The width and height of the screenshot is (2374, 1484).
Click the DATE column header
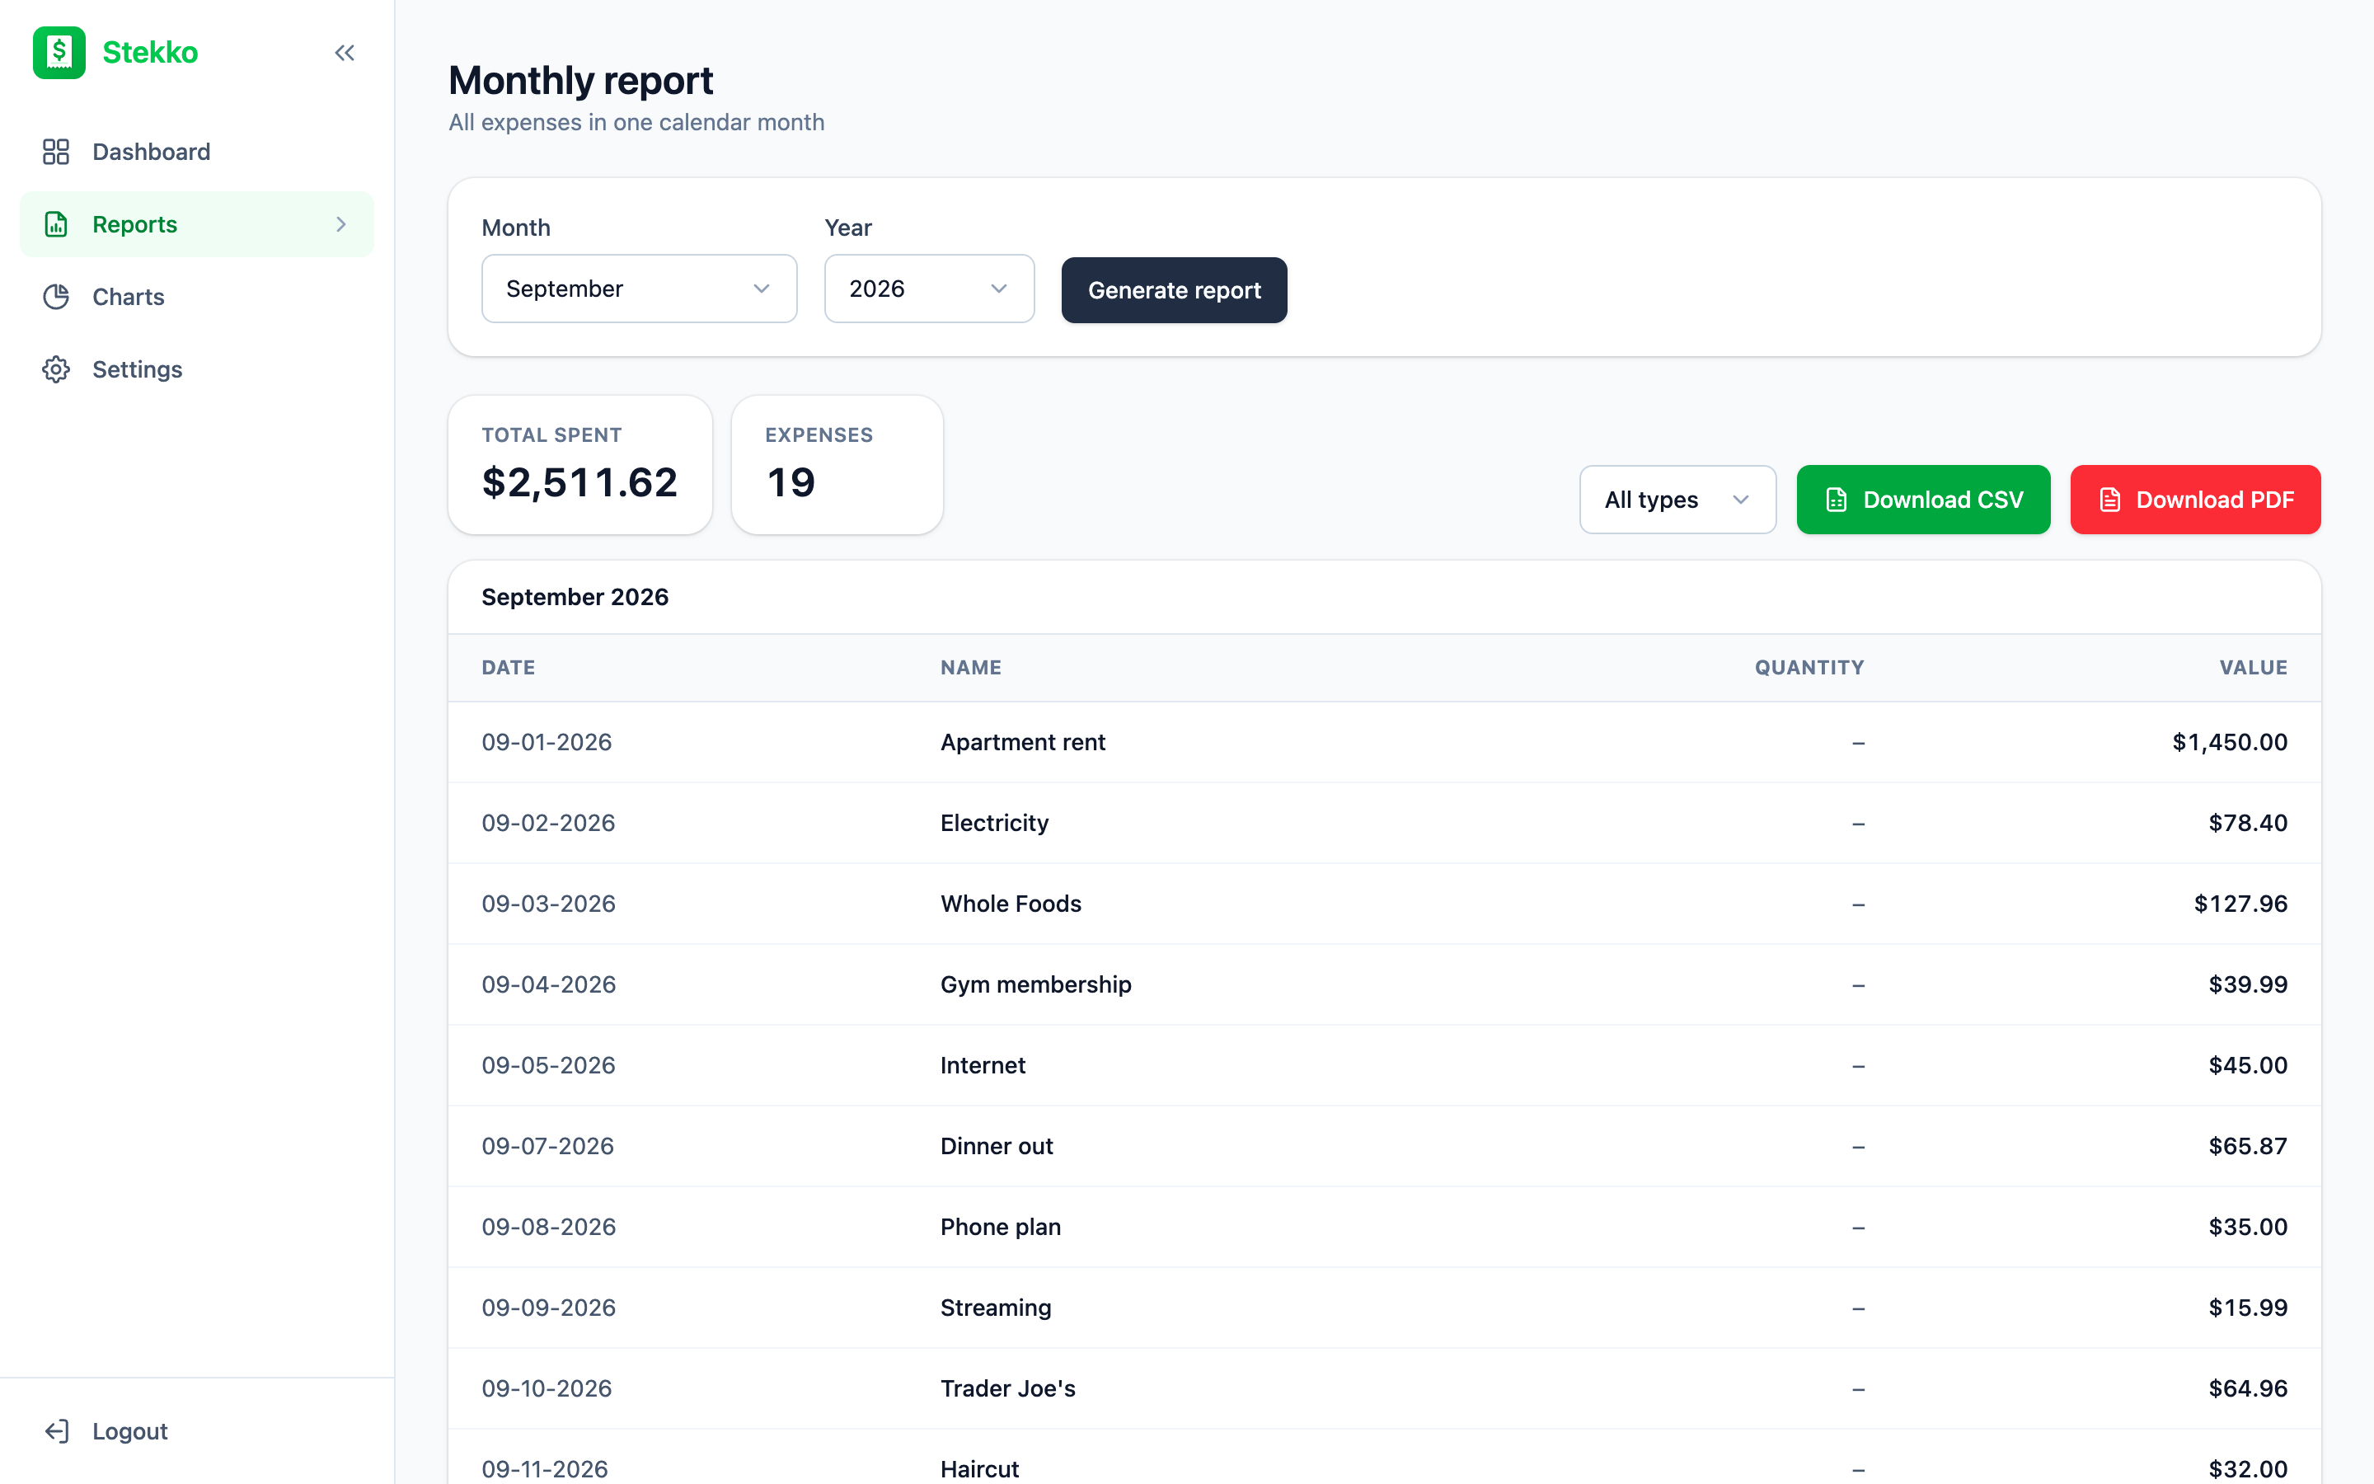(508, 668)
